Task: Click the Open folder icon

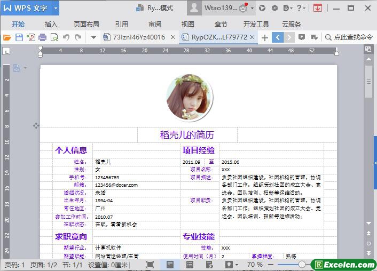Action: click(x=7, y=37)
